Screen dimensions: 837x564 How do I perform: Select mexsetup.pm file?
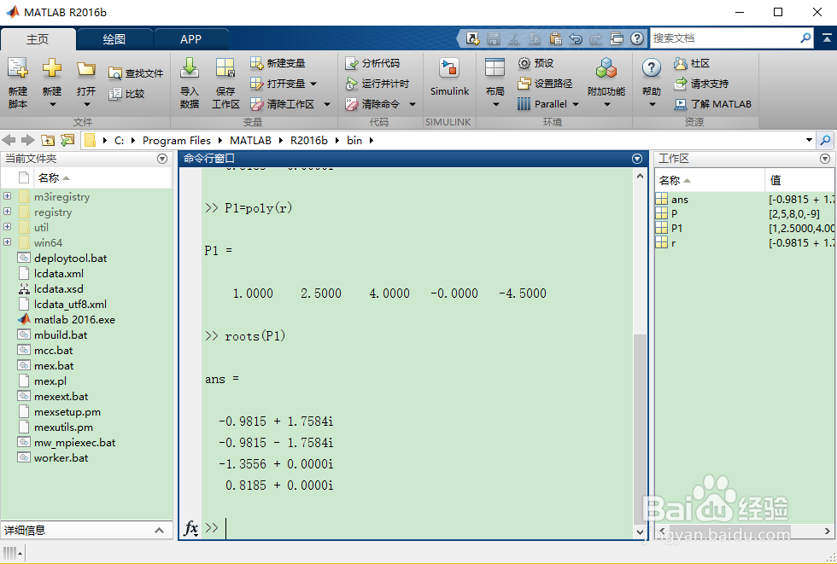point(67,412)
